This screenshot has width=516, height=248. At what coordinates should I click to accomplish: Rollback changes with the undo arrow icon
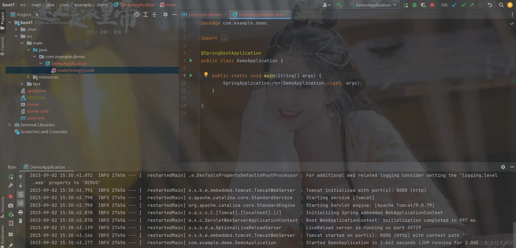(x=490, y=5)
